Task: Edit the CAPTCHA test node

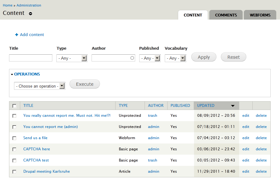Action: tap(245, 160)
